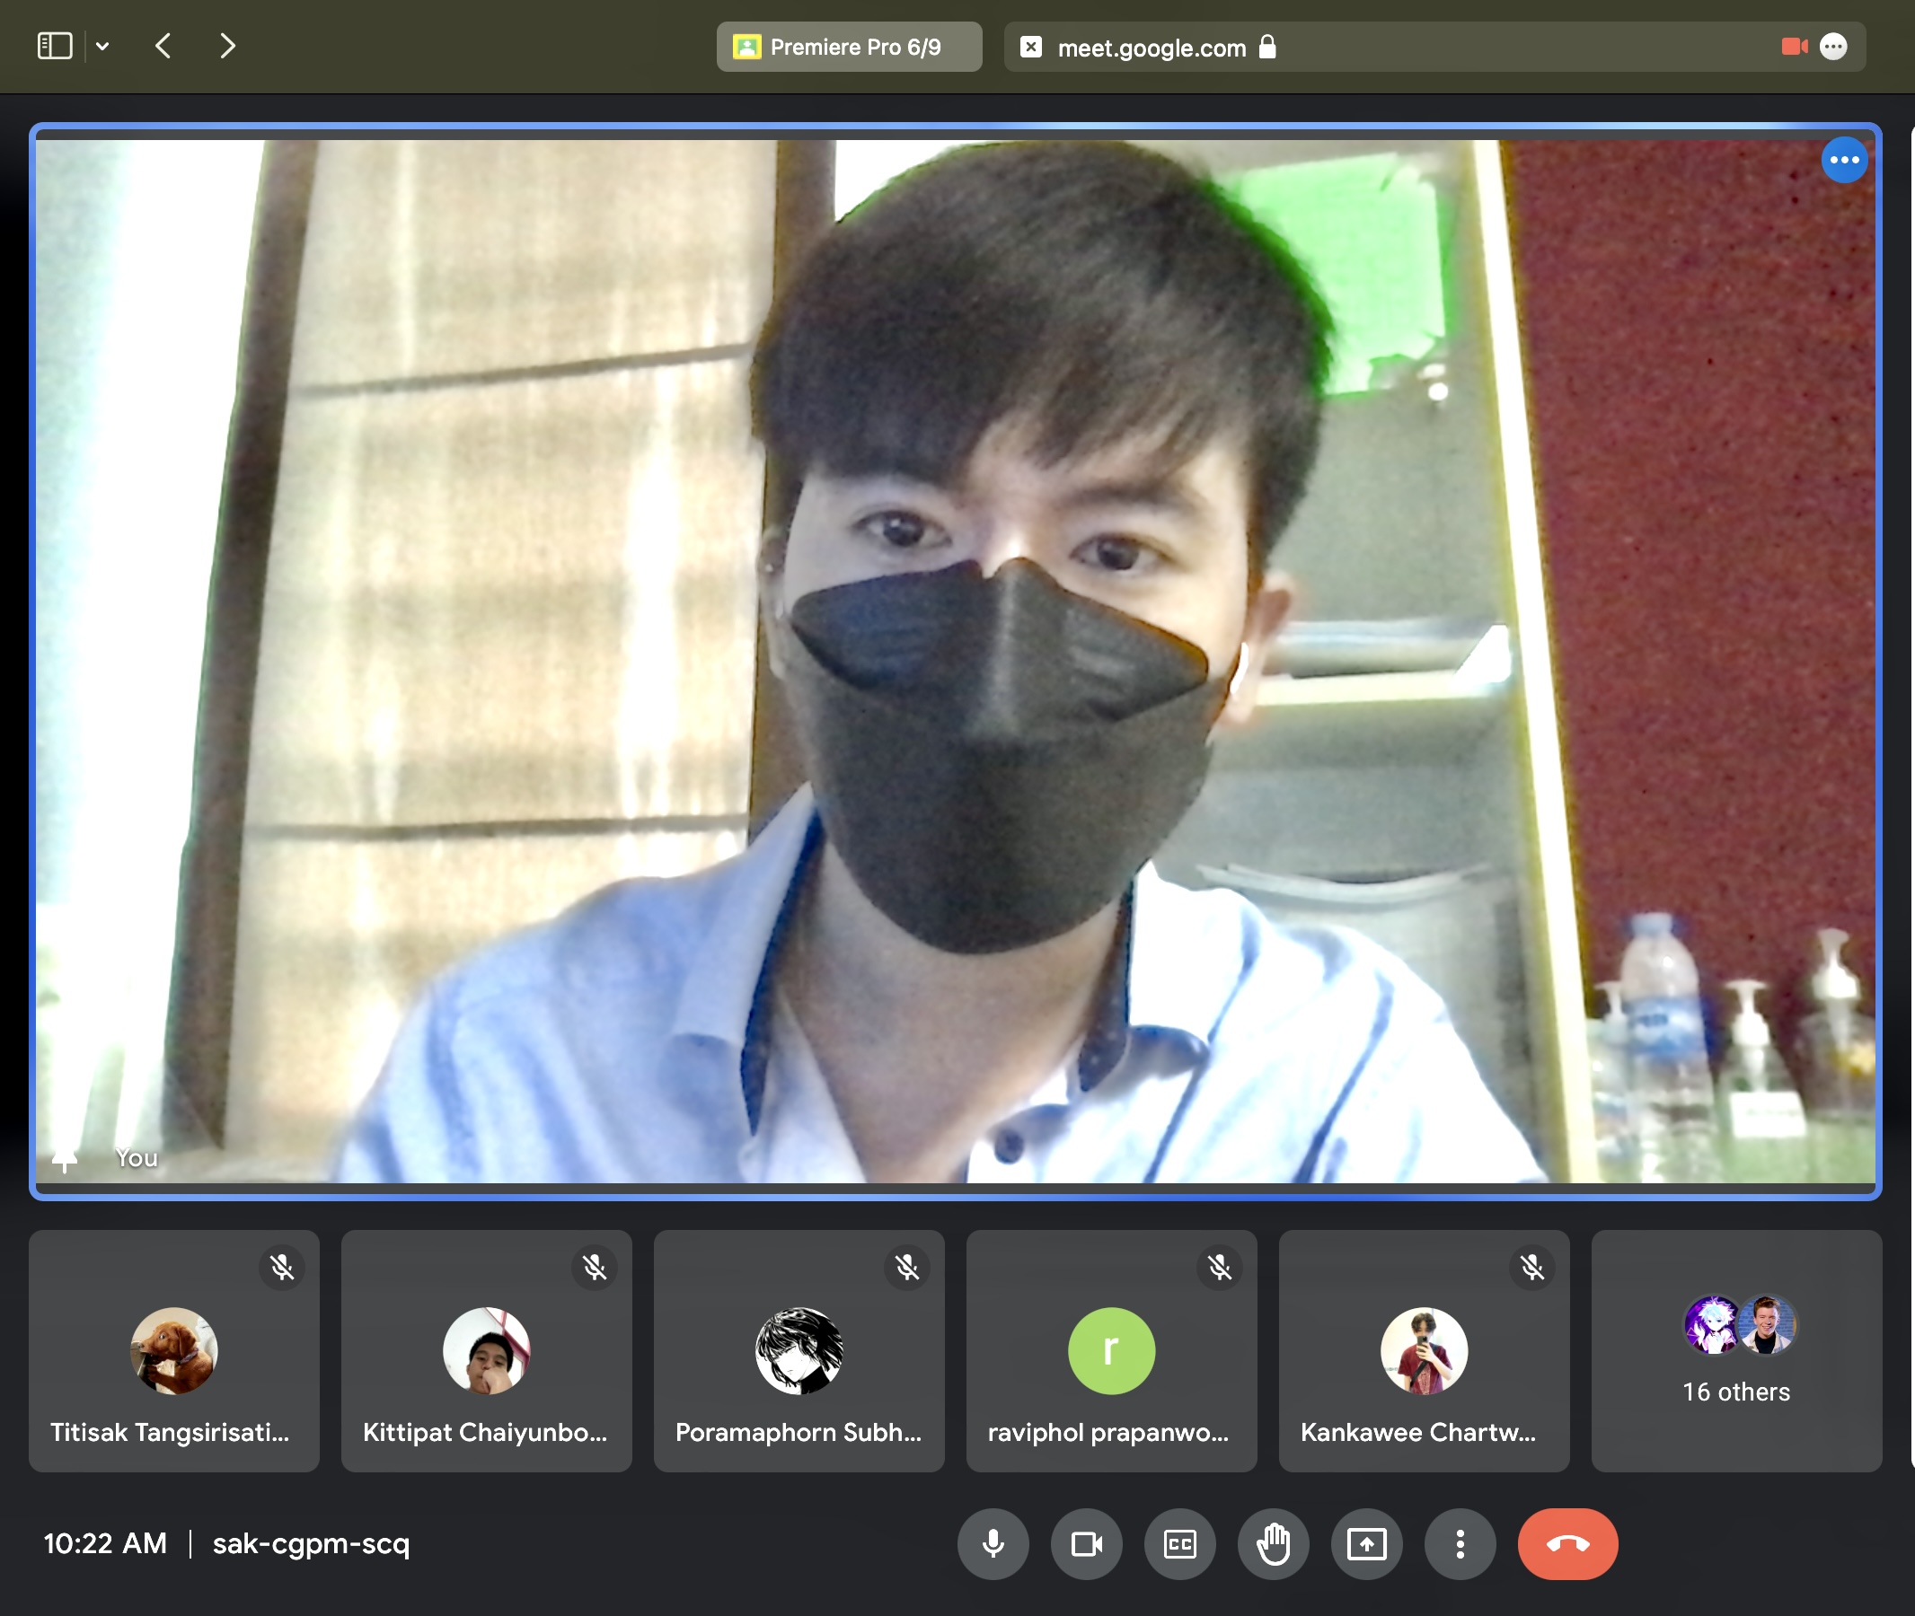This screenshot has width=1915, height=1616.
Task: Click the Present now screen share icon
Action: coord(1366,1543)
